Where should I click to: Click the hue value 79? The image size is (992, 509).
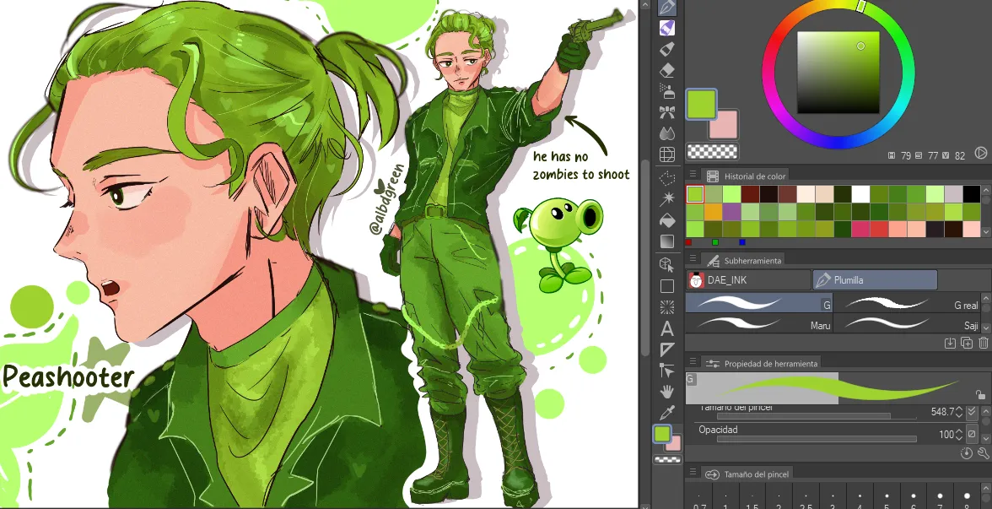tap(905, 155)
